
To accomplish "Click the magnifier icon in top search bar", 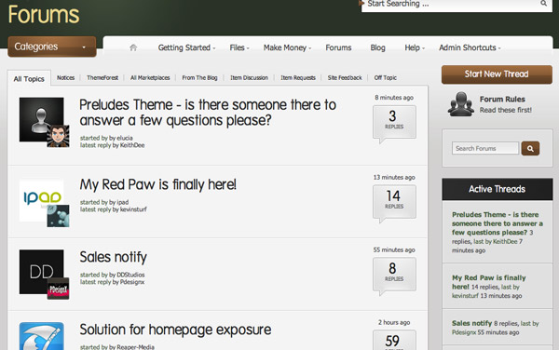I will pyautogui.click(x=543, y=3).
